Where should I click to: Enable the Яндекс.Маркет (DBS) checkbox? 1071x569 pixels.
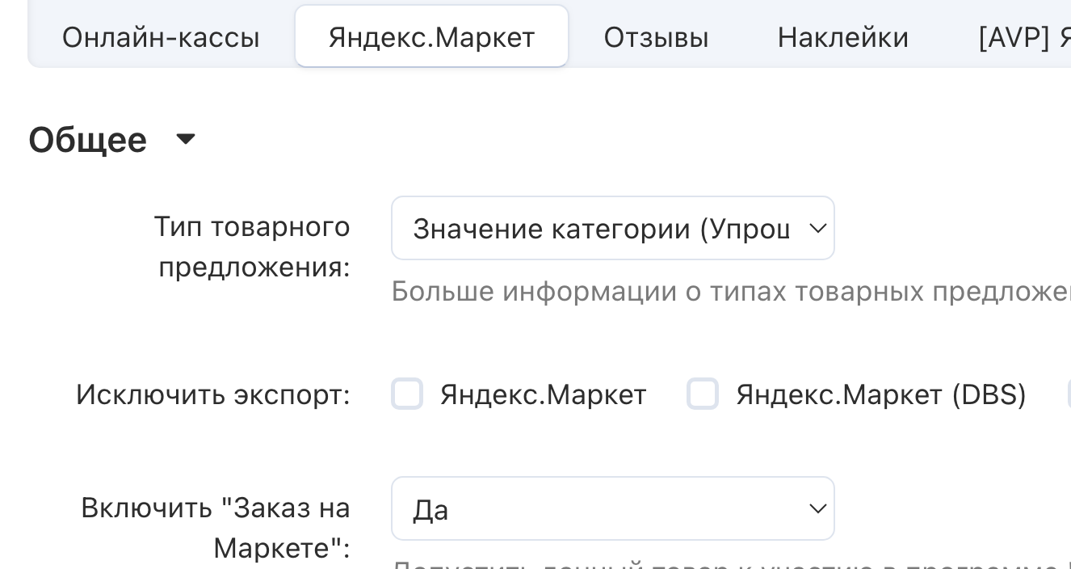[x=703, y=394]
